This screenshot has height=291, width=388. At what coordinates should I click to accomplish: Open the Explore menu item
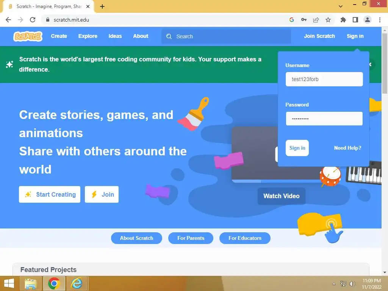pyautogui.click(x=88, y=36)
